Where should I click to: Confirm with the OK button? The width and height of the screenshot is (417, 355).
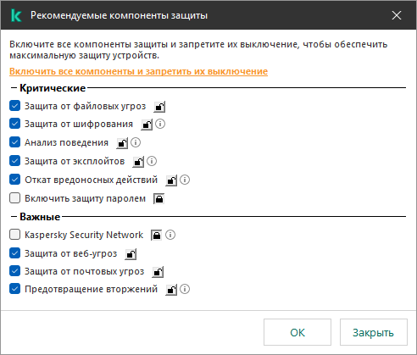click(x=297, y=332)
